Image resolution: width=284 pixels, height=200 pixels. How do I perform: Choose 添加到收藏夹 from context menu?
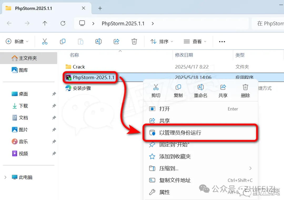201,156
